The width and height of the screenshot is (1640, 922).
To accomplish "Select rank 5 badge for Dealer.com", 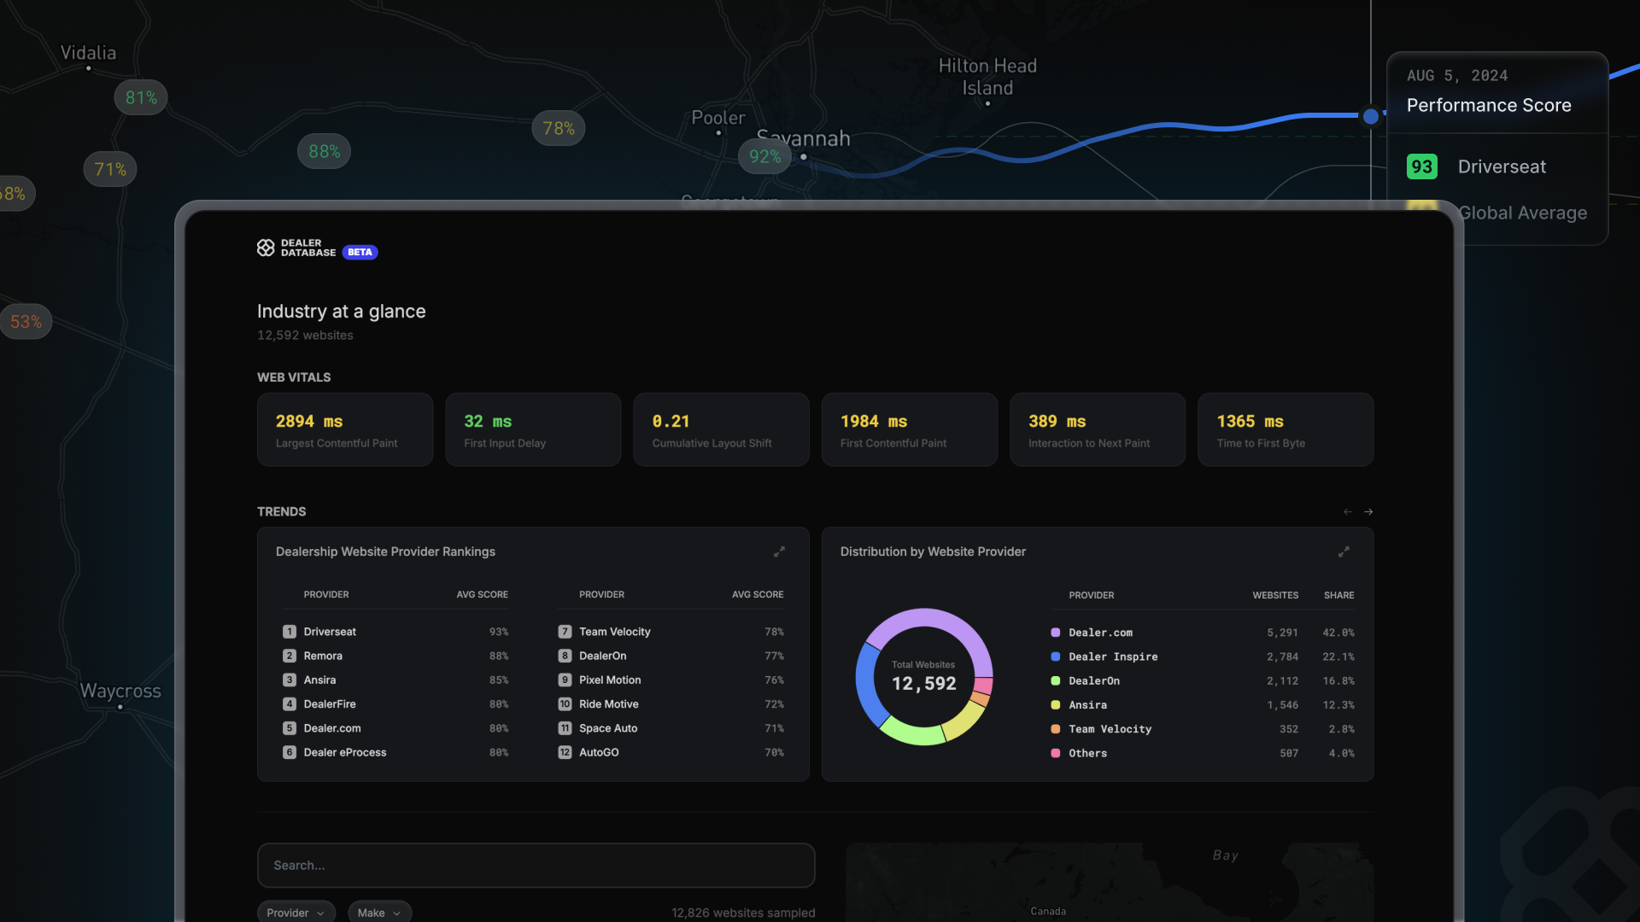I will 290,728.
